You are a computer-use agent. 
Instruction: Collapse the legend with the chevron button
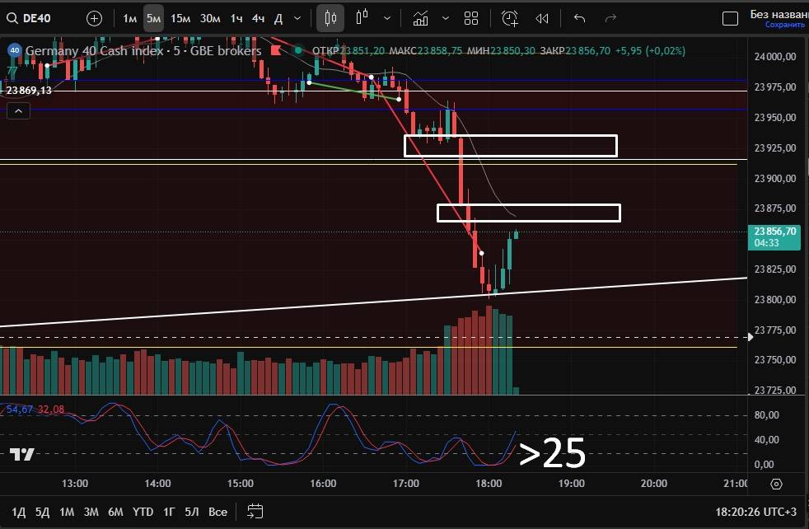[x=18, y=111]
